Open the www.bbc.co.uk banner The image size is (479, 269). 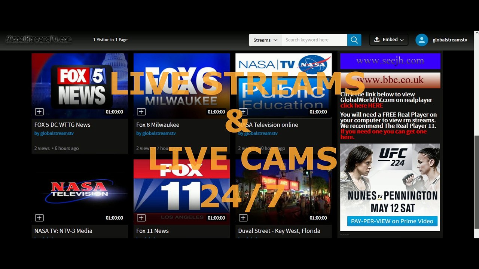pyautogui.click(x=390, y=80)
